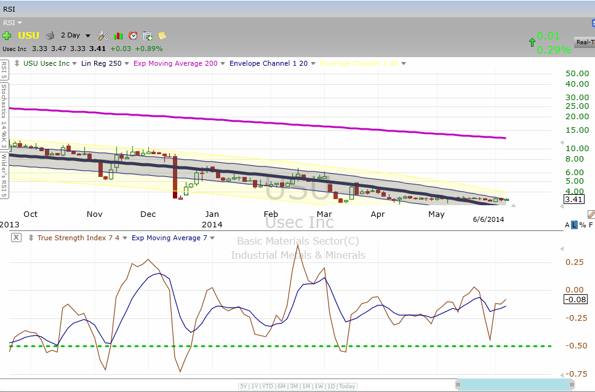Open chart tools wrench icon
Screen dimensions: 595x392
pos(103,36)
